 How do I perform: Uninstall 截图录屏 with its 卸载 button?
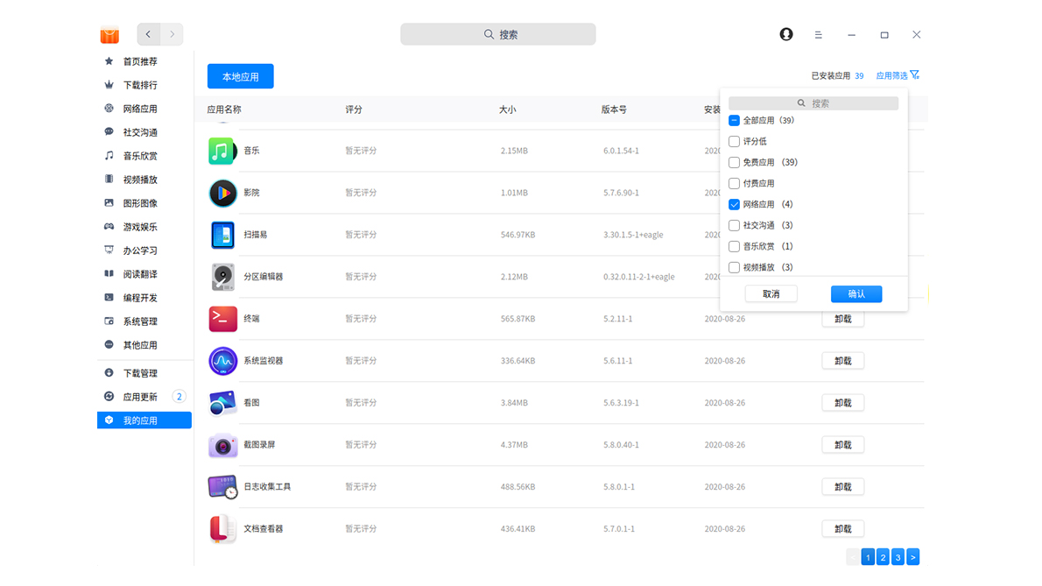tap(842, 445)
